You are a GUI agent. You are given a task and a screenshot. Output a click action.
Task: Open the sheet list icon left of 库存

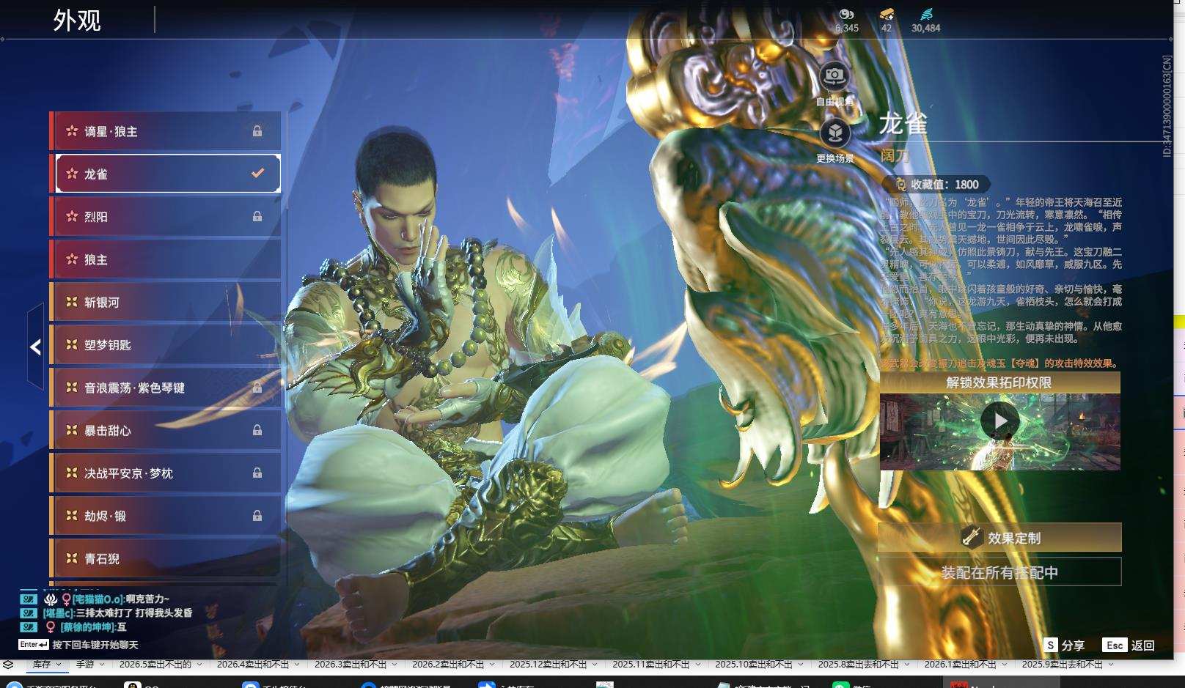pos(8,665)
